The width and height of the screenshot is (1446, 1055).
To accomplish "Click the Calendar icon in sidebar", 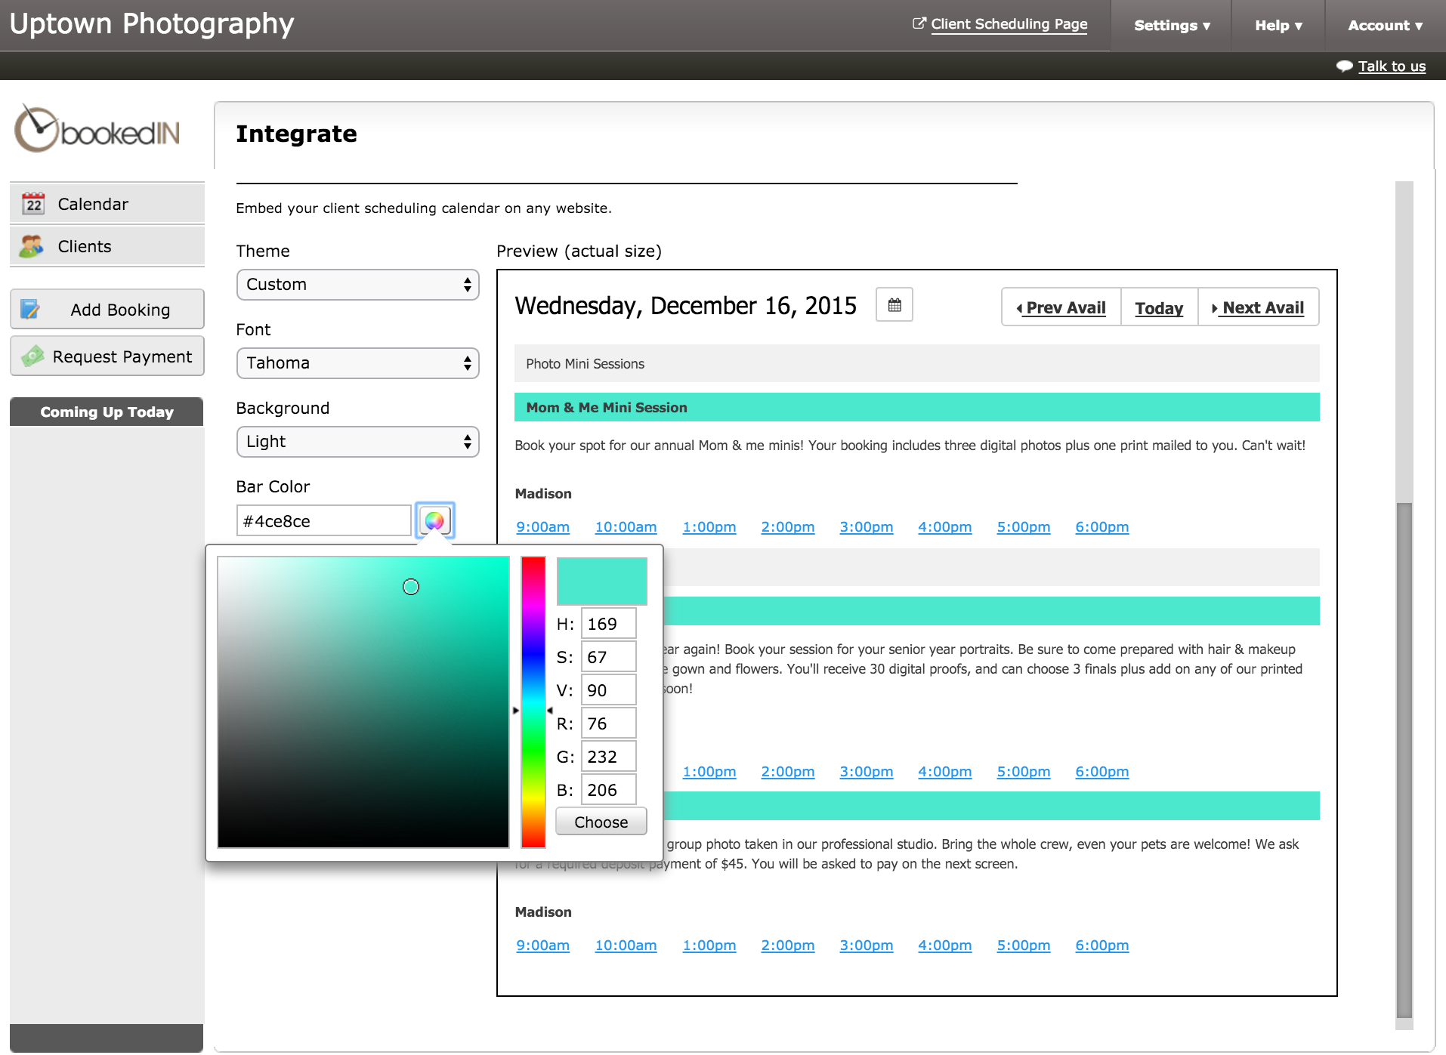I will pyautogui.click(x=33, y=204).
